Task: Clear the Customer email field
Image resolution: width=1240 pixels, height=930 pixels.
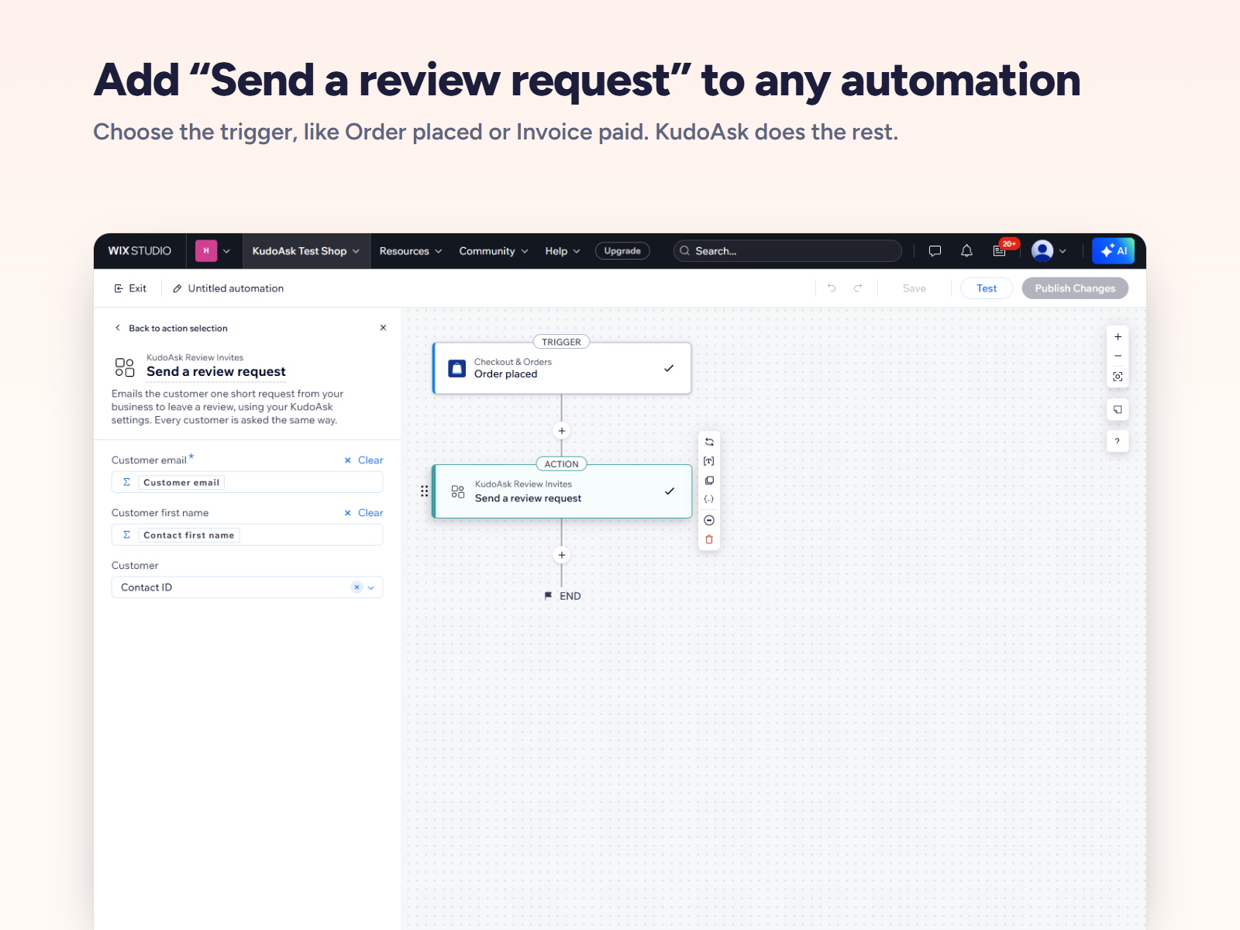Action: pyautogui.click(x=364, y=460)
